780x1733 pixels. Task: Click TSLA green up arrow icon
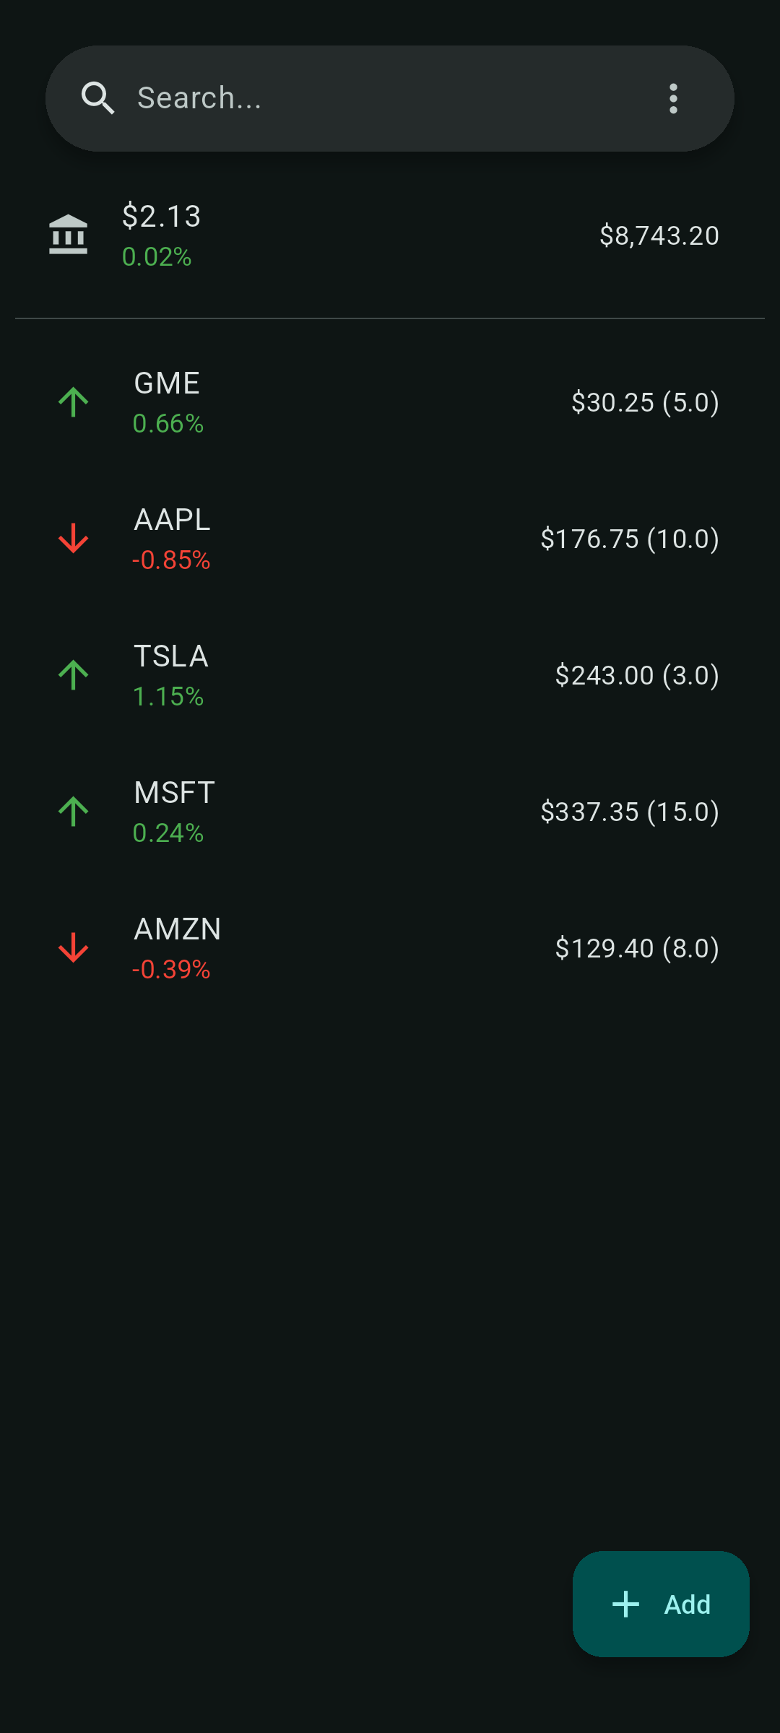point(73,675)
